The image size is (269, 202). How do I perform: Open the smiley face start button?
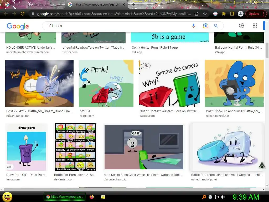[x=7, y=197]
